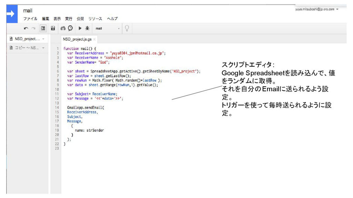Select NSD_project file in sidebar
This screenshot has width=353, height=198.
point(27,39)
